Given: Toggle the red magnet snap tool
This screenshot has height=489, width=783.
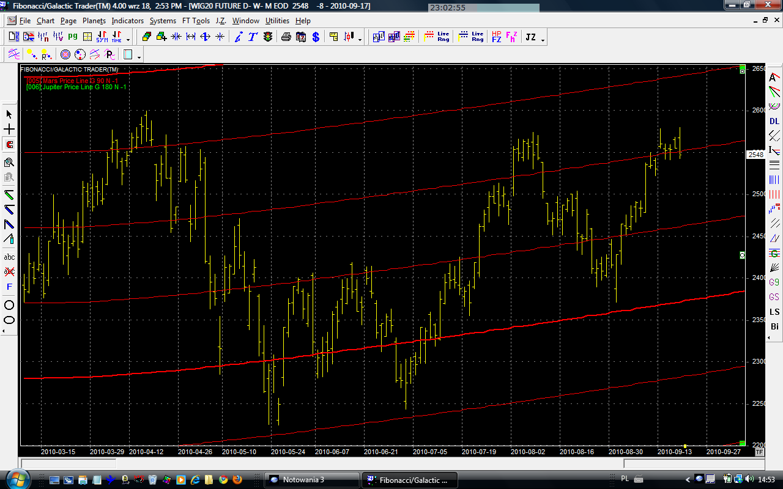Looking at the screenshot, I should (x=9, y=145).
